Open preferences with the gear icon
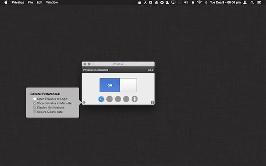The width and height of the screenshot is (266, 166). (84, 102)
